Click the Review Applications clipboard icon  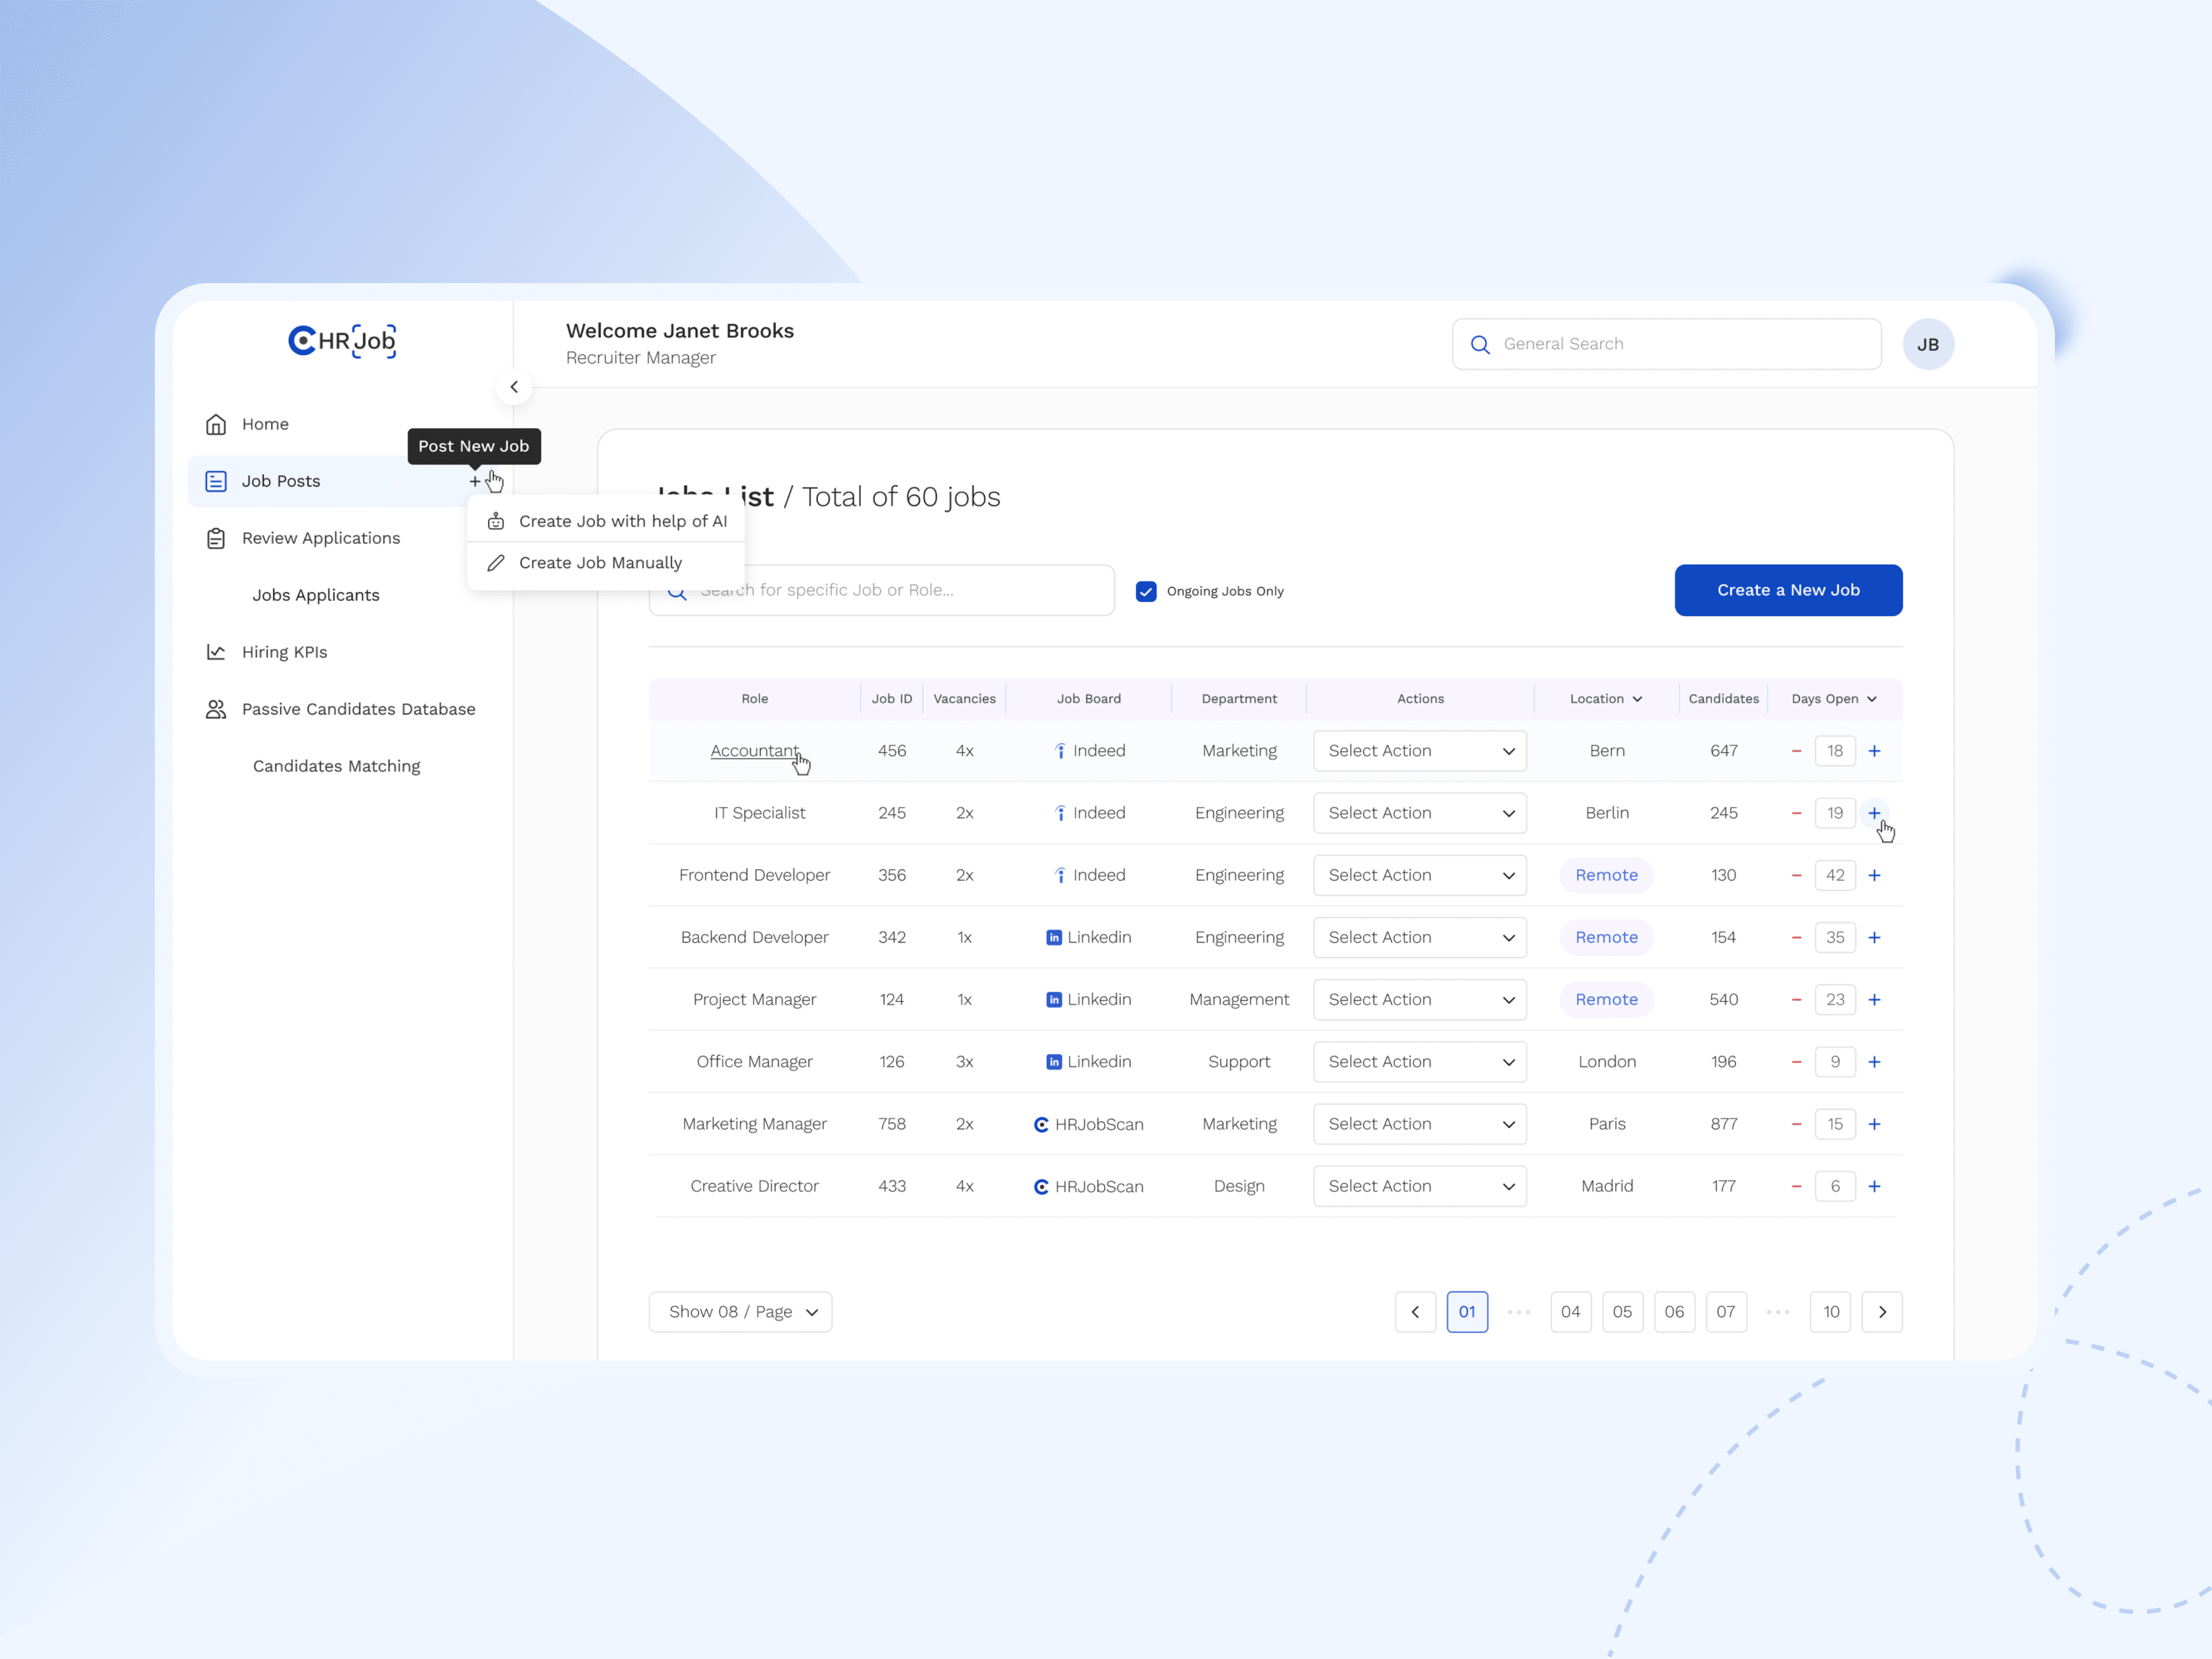click(216, 538)
